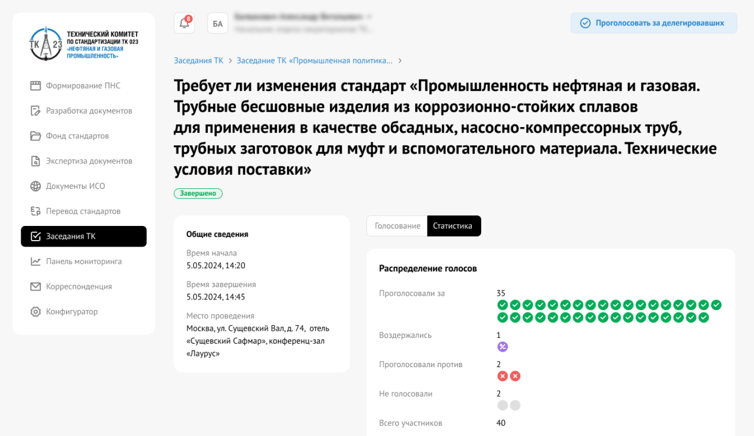Open Фонд стандартов folder icon
754x436 pixels.
(x=35, y=136)
